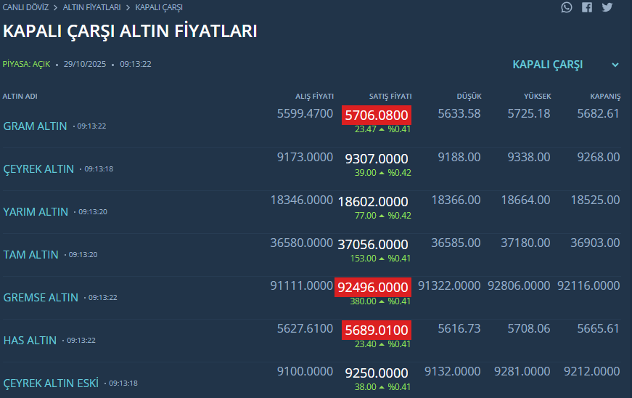Screen dimensions: 632x398
Task: Open Çeyrek Altın Eski link
Action: [51, 383]
